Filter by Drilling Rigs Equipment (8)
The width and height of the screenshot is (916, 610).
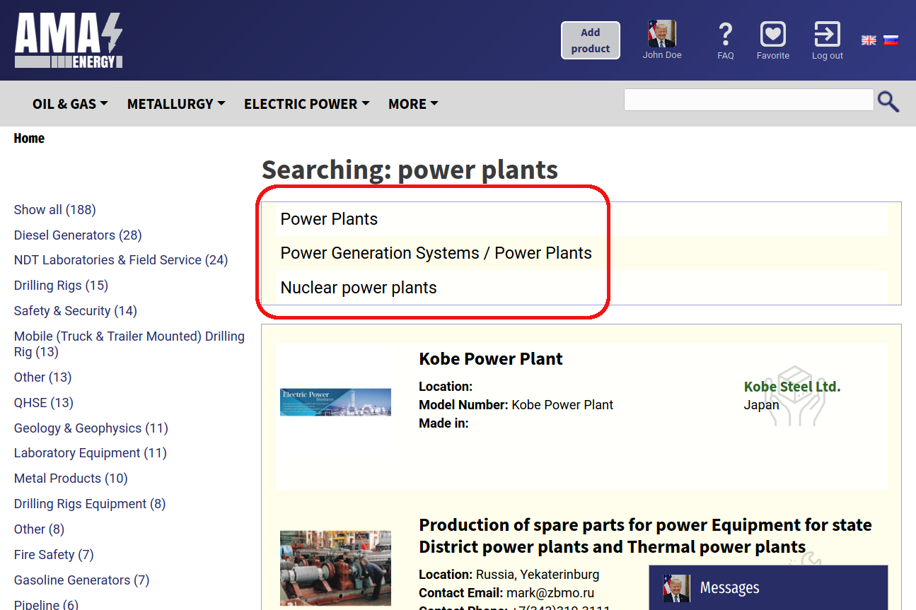[90, 504]
